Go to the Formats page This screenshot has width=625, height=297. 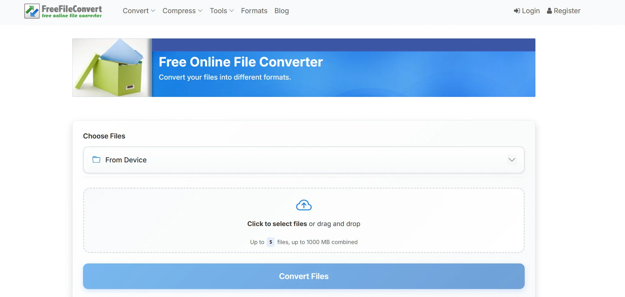[254, 11]
